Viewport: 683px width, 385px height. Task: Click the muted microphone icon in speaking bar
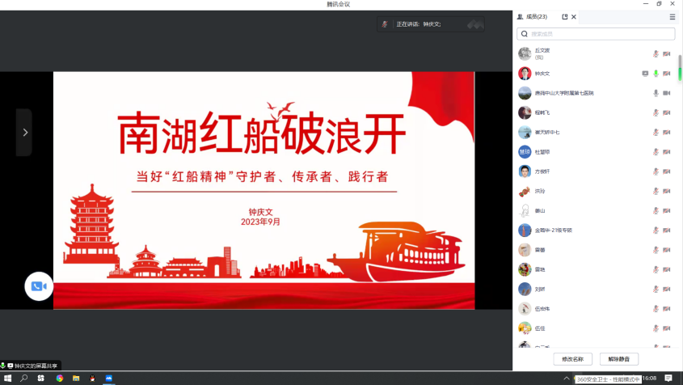pyautogui.click(x=385, y=24)
